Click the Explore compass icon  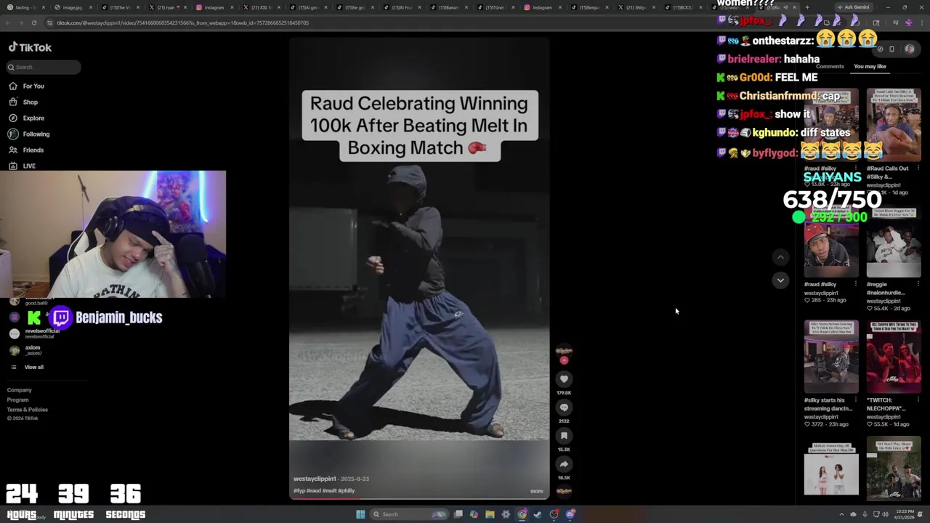pyautogui.click(x=13, y=118)
